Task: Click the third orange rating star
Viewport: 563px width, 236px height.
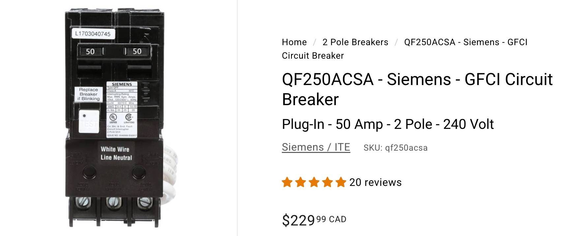Action: [x=314, y=182]
